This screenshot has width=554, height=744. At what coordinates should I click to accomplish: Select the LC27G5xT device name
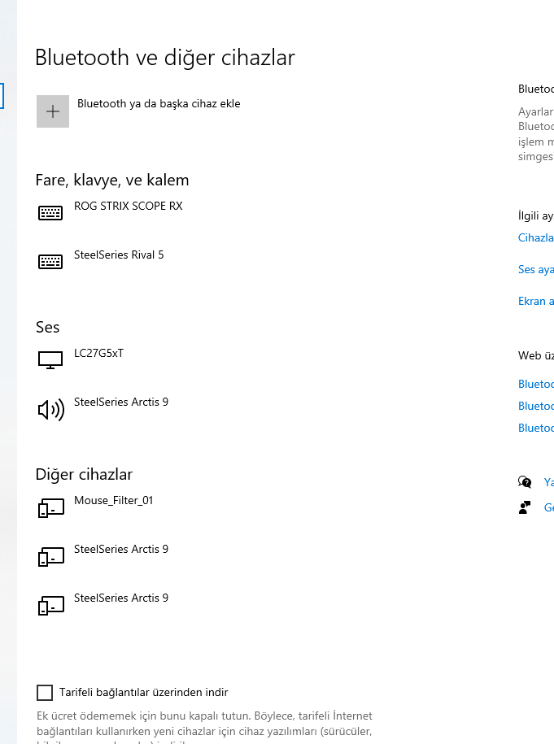tap(98, 353)
